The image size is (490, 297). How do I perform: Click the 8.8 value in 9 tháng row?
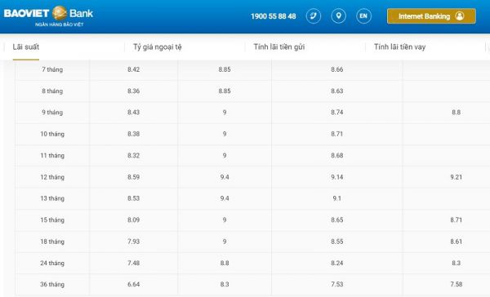[456, 112]
